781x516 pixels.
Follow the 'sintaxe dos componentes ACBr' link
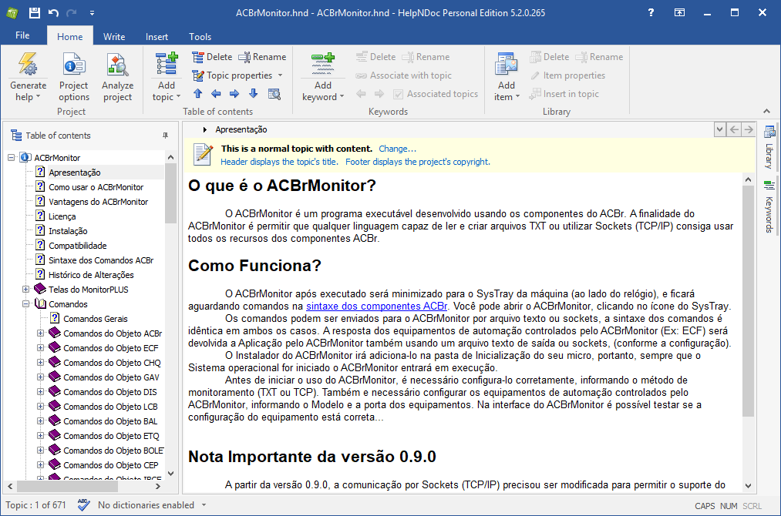[376, 306]
